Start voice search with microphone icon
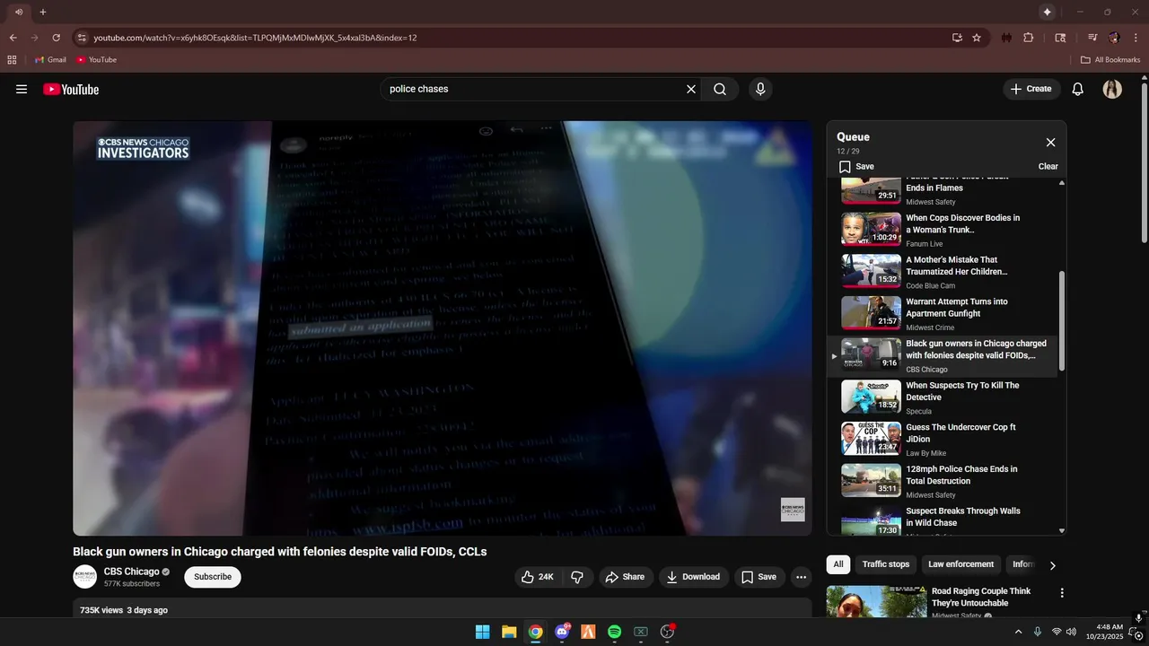 click(760, 89)
